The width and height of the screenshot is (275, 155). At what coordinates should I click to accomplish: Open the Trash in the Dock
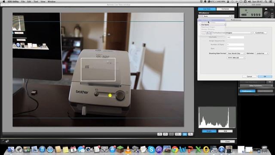(x=264, y=149)
